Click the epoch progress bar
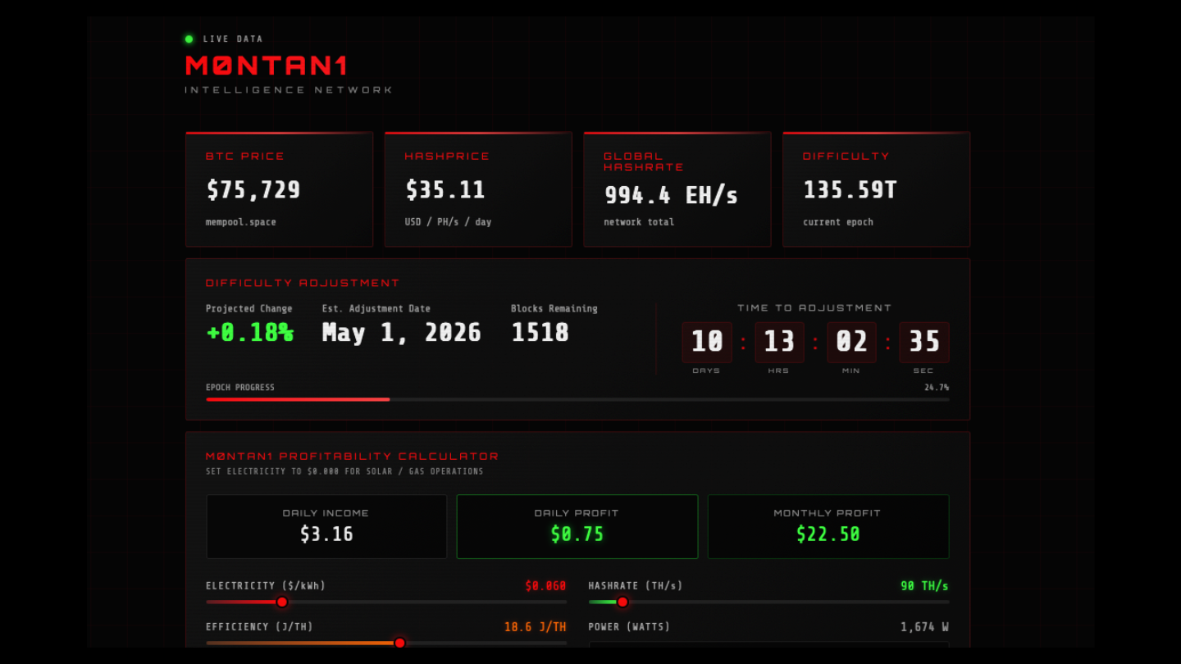This screenshot has height=664, width=1181. (577, 399)
